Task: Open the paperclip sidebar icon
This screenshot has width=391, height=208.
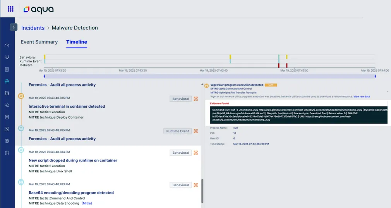Action: click(x=7, y=105)
